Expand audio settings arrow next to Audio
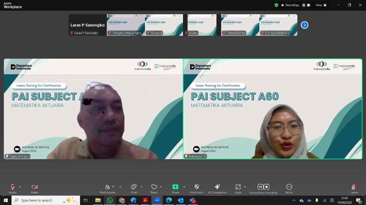Image resolution: width=366 pixels, height=205 pixels. click(20, 187)
